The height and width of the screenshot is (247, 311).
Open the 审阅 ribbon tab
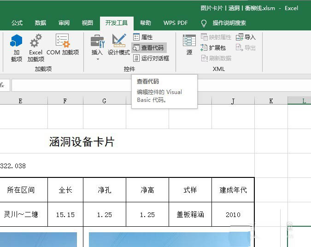pos(64,23)
